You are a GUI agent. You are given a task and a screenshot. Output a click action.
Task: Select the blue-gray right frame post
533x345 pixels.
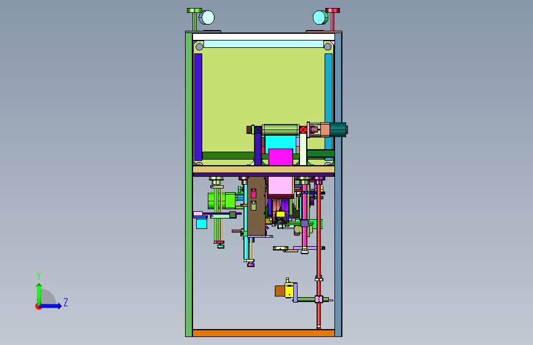point(338,184)
